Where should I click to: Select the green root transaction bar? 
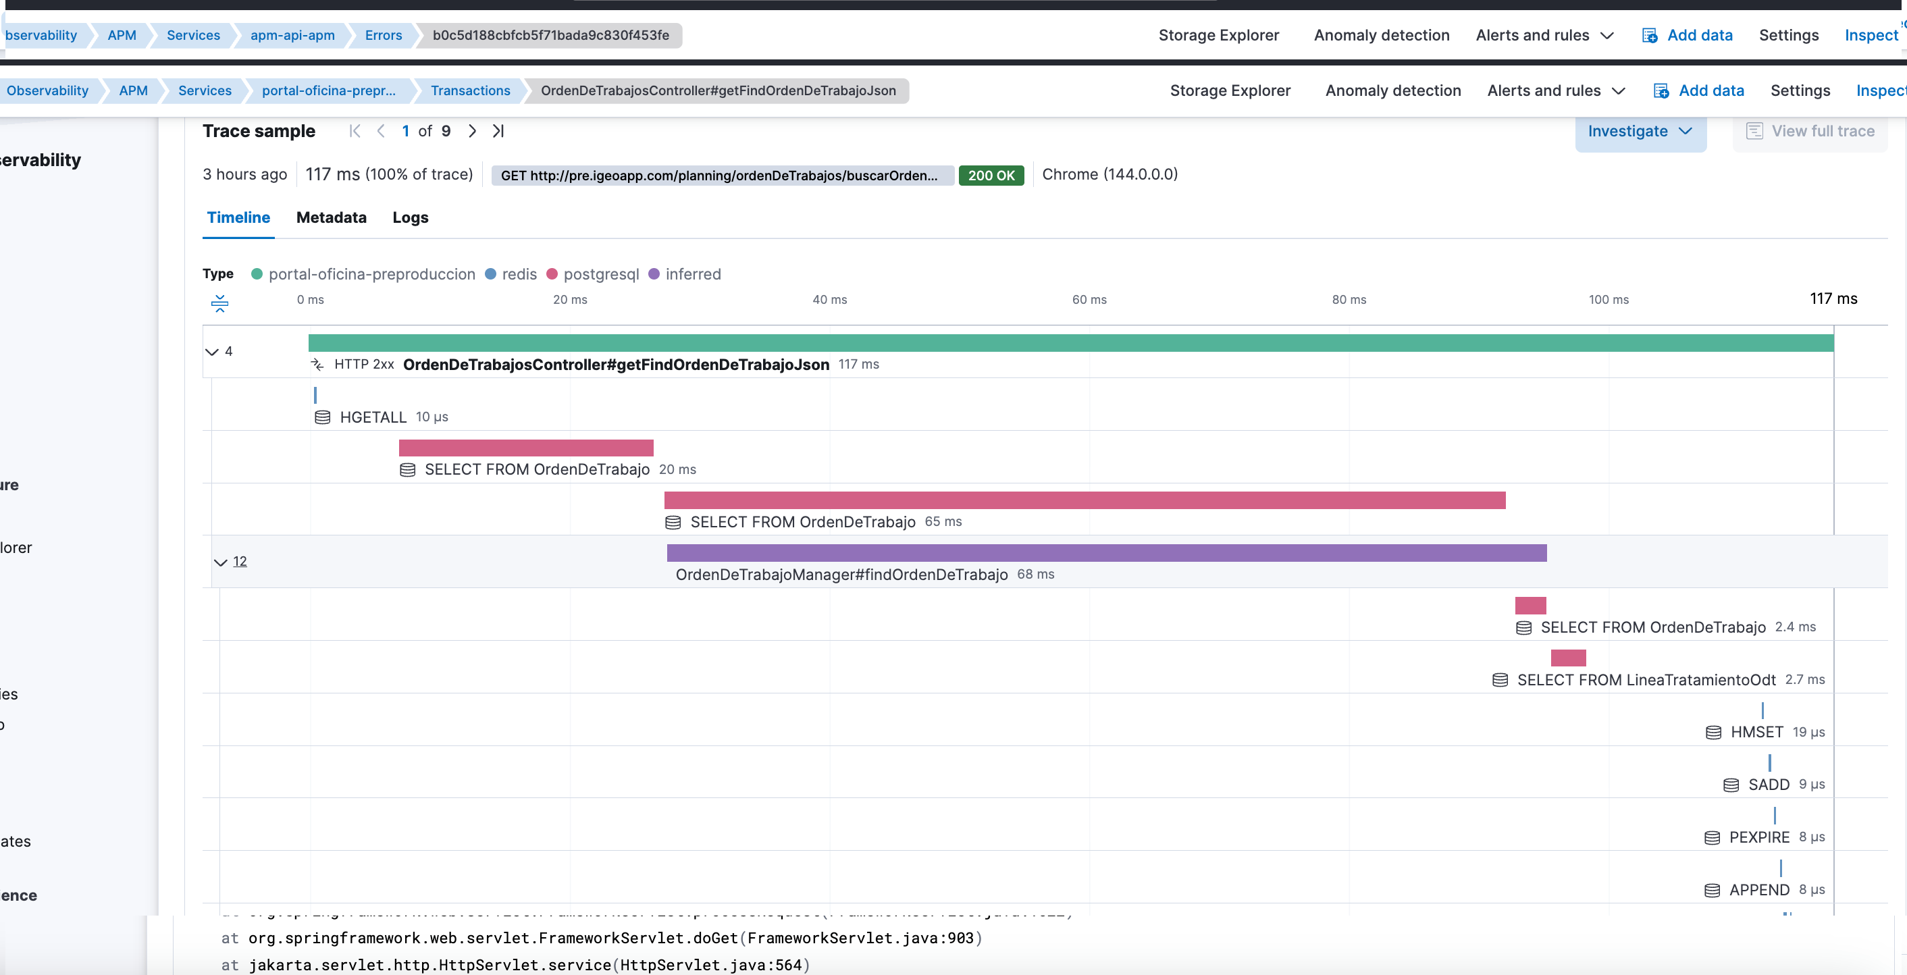(1070, 343)
